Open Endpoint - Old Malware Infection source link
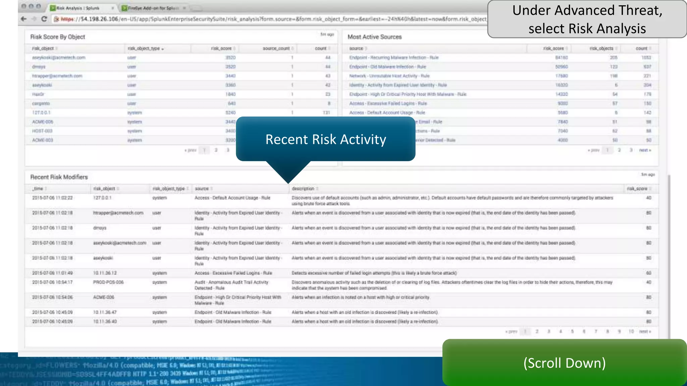The image size is (687, 386). [x=387, y=67]
